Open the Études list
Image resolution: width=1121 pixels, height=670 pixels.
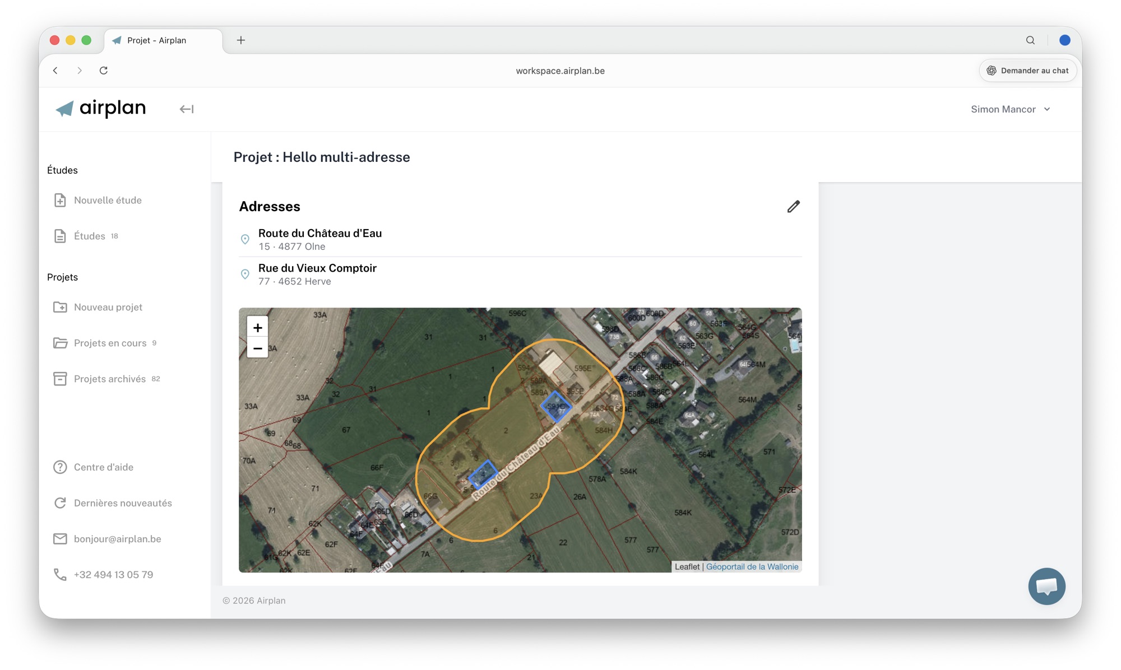pos(90,236)
